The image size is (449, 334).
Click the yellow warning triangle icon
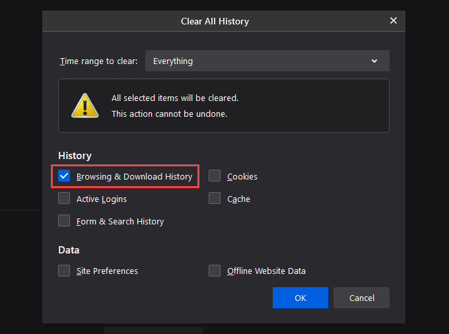pos(85,106)
